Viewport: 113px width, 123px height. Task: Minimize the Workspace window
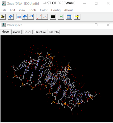click(84, 25)
